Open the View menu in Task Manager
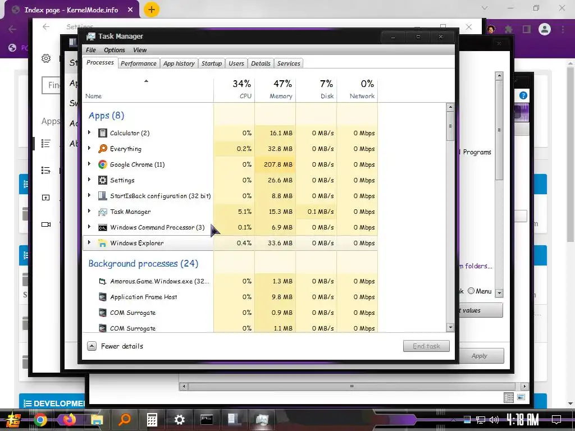 140,50
